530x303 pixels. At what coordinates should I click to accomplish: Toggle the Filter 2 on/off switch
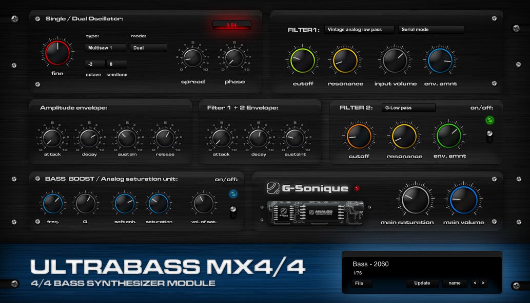[x=490, y=137]
